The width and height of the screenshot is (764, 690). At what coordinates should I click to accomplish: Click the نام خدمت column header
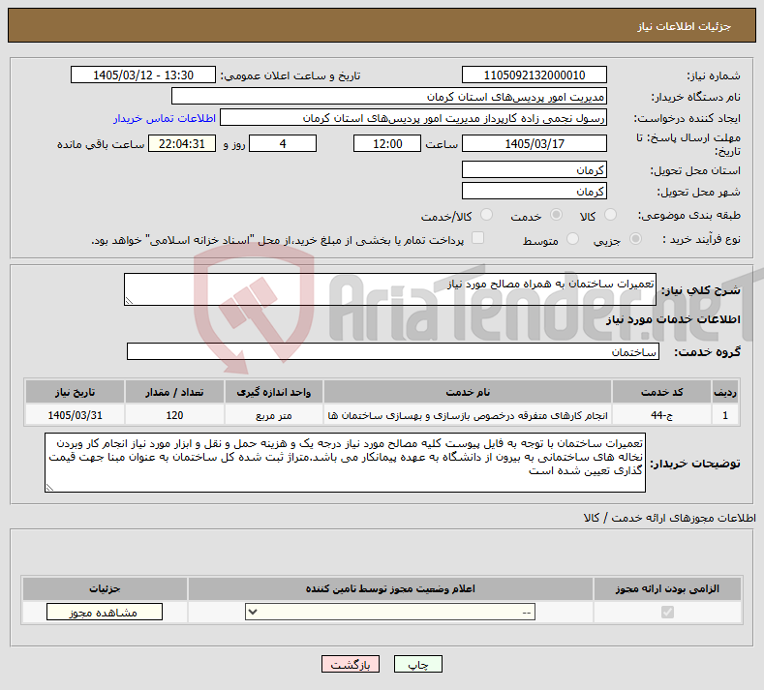click(468, 392)
